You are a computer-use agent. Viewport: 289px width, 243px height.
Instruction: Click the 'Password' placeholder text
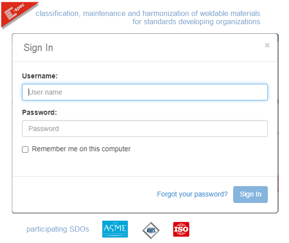coord(44,129)
